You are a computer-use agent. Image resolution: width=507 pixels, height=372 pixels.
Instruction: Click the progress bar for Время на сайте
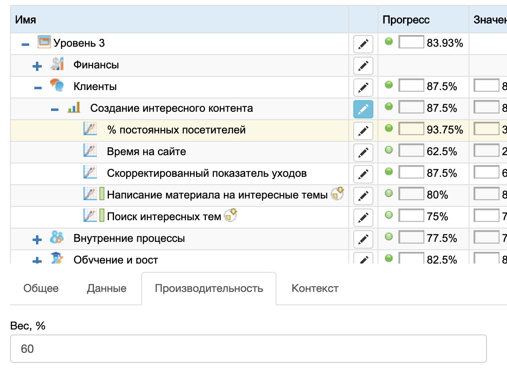(411, 151)
